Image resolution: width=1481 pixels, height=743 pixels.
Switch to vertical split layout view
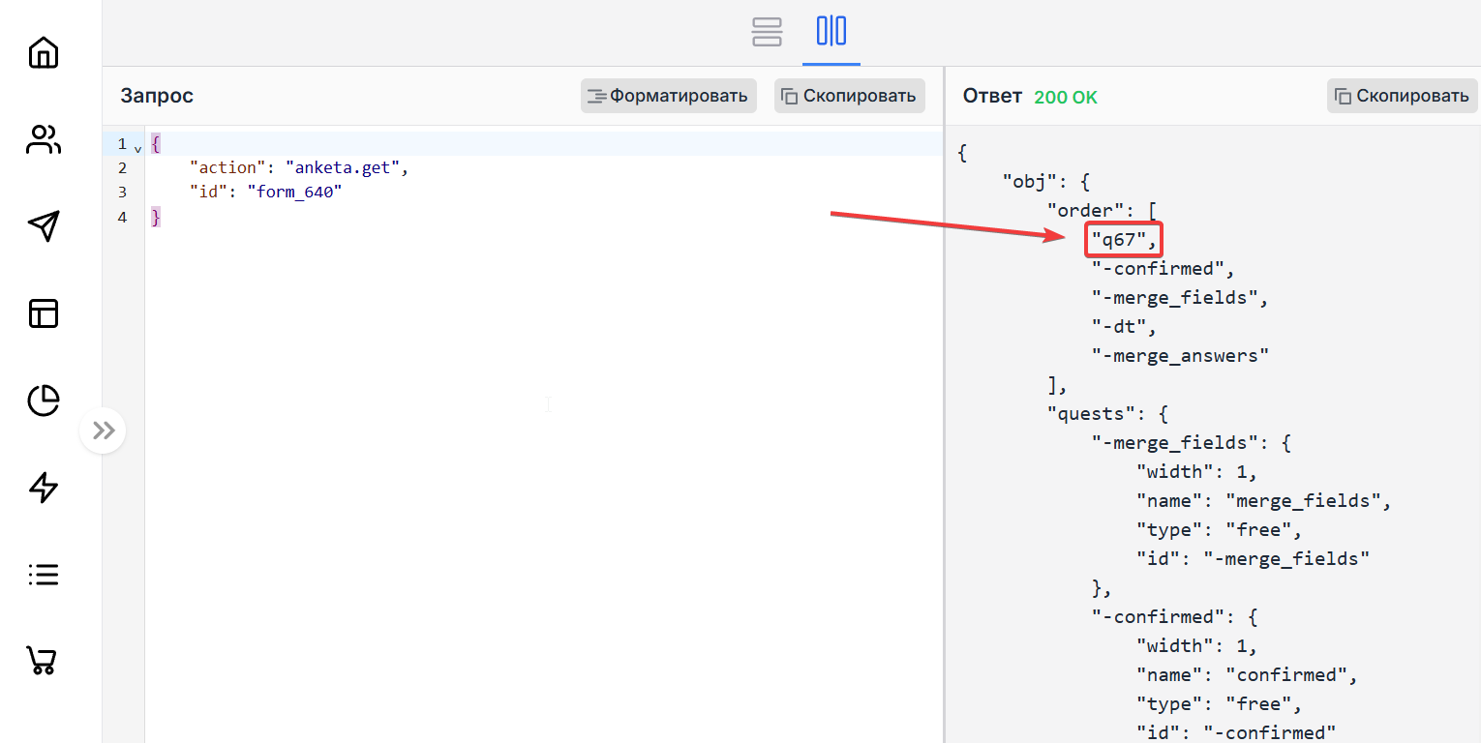pyautogui.click(x=831, y=32)
